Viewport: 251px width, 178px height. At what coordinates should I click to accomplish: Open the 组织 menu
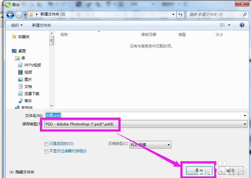[x=17, y=25]
